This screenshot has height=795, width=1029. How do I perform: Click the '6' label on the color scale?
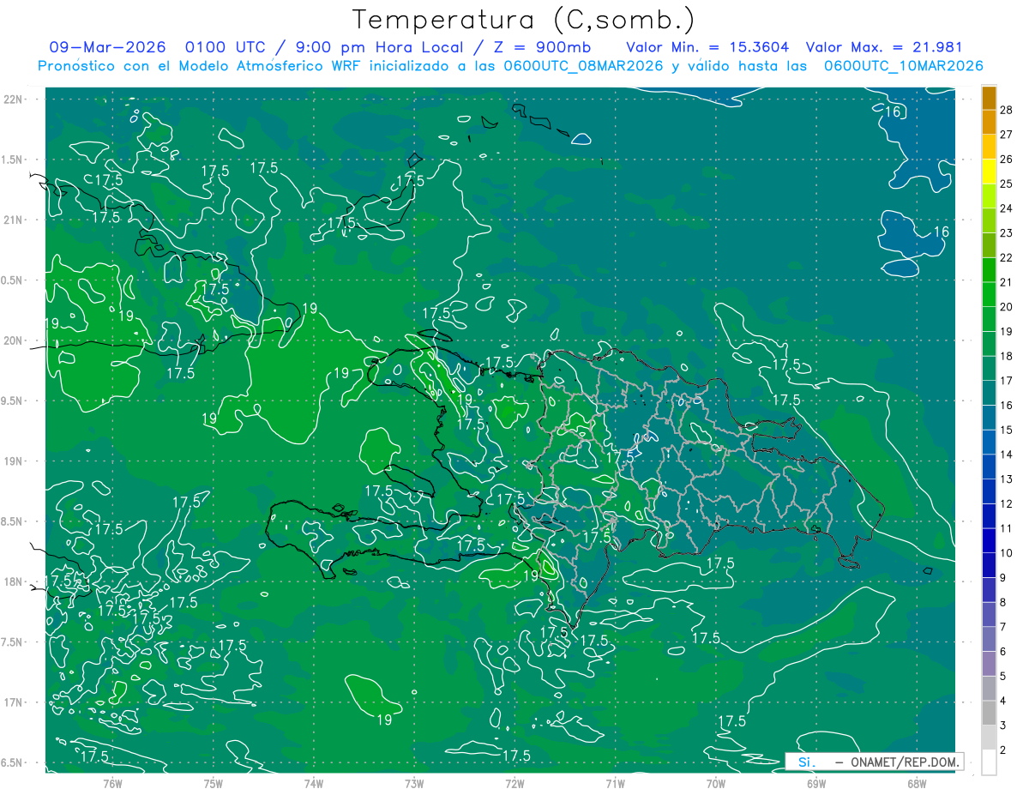(1003, 652)
